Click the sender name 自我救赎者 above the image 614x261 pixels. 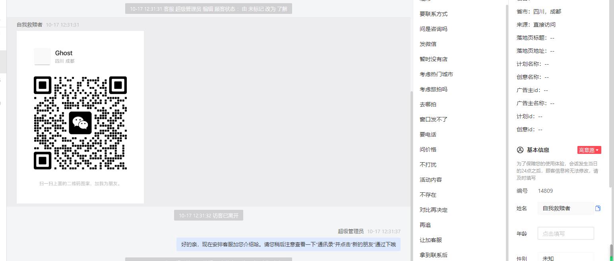[x=29, y=25]
